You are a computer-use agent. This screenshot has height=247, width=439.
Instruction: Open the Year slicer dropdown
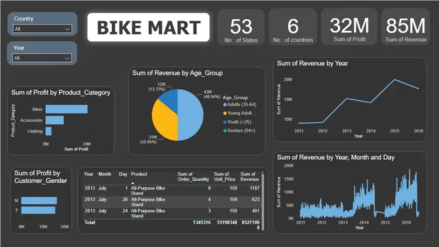[42, 58]
